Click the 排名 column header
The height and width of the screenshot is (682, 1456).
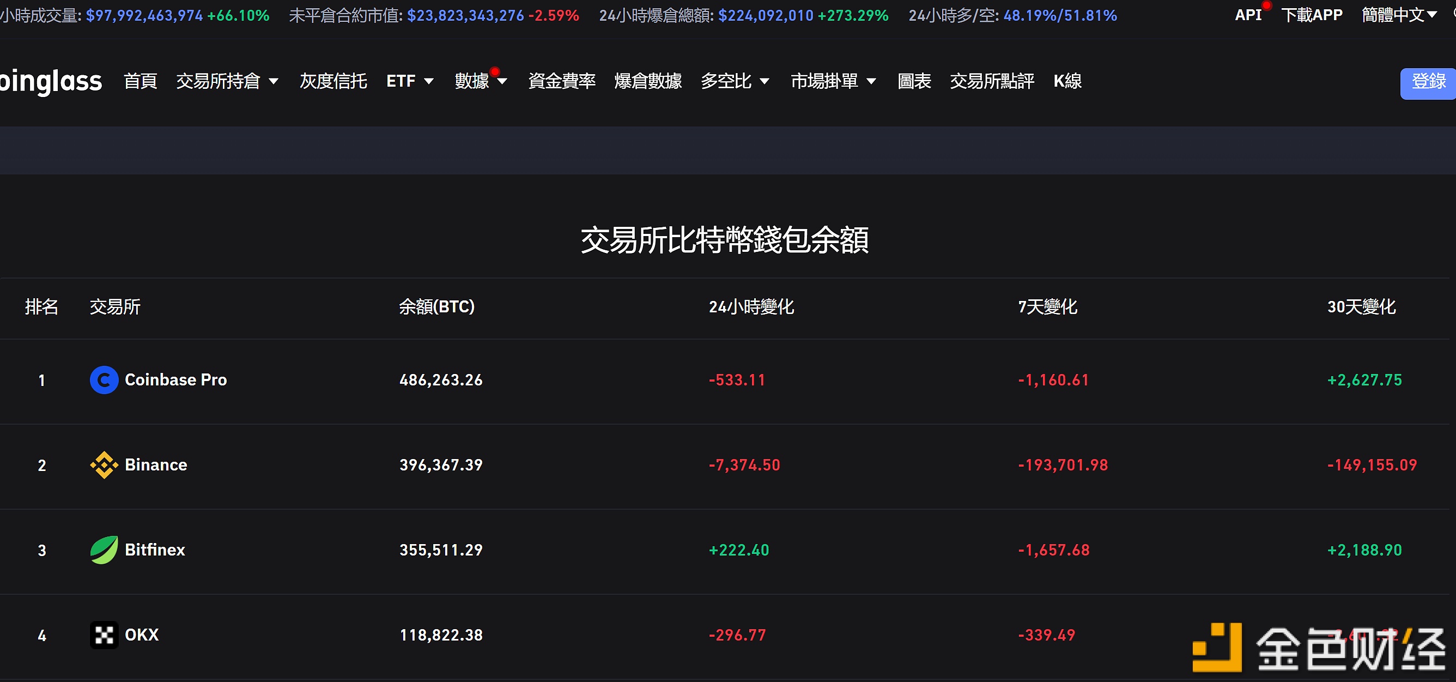point(41,307)
